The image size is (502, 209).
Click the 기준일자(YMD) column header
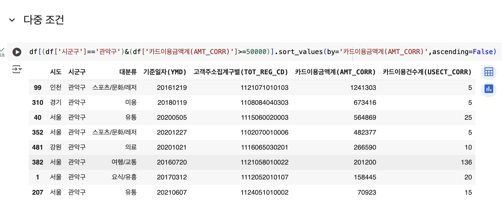165,72
